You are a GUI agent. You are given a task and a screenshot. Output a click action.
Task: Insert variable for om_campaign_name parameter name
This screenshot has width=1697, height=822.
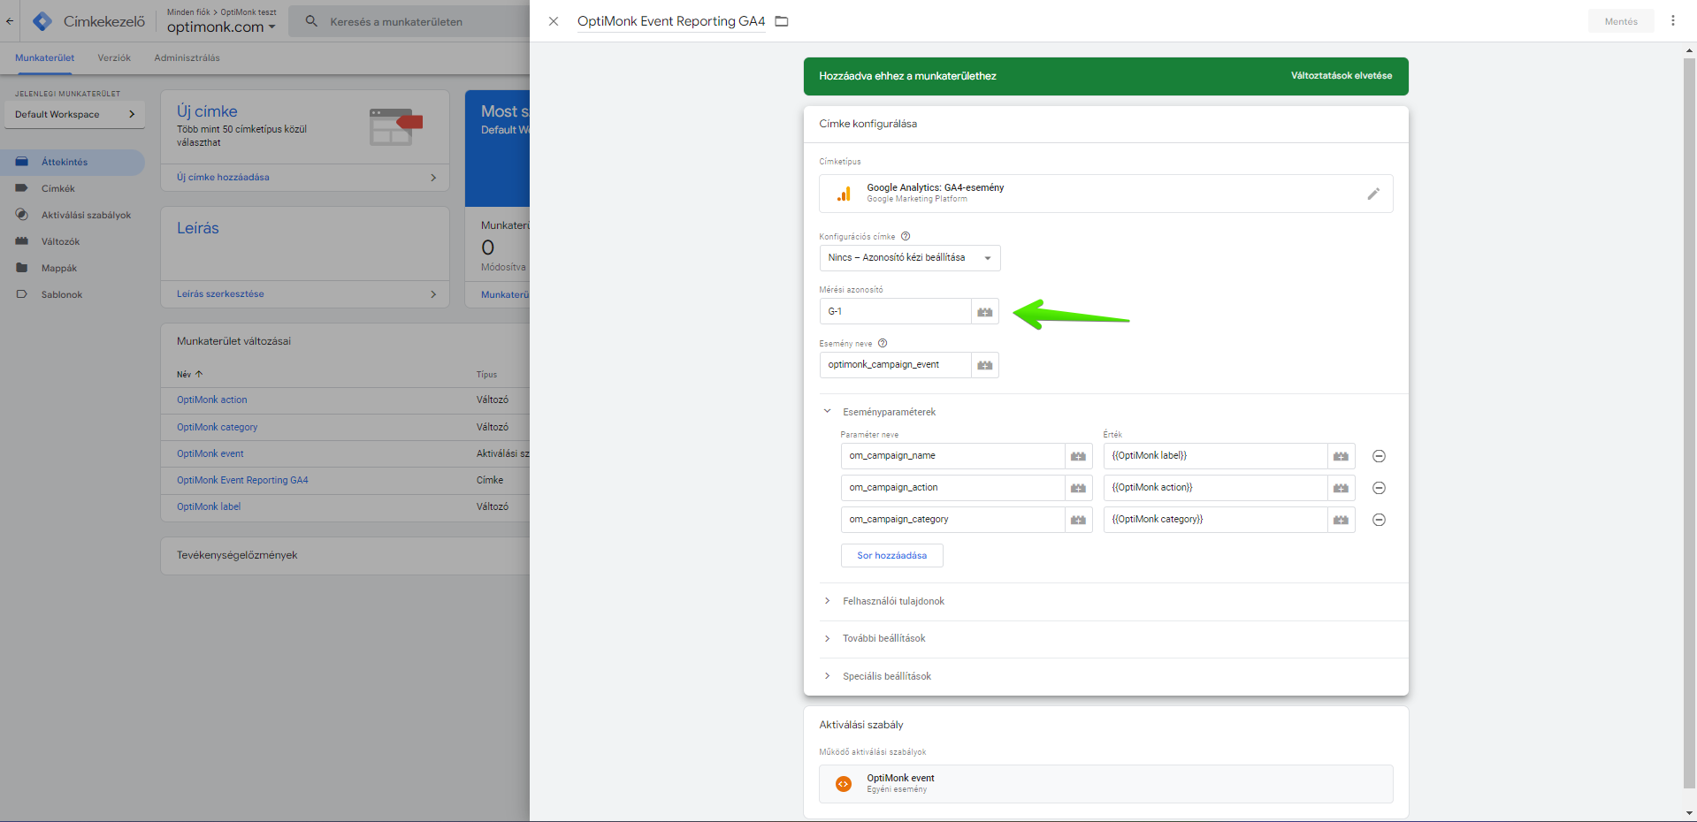(1079, 456)
